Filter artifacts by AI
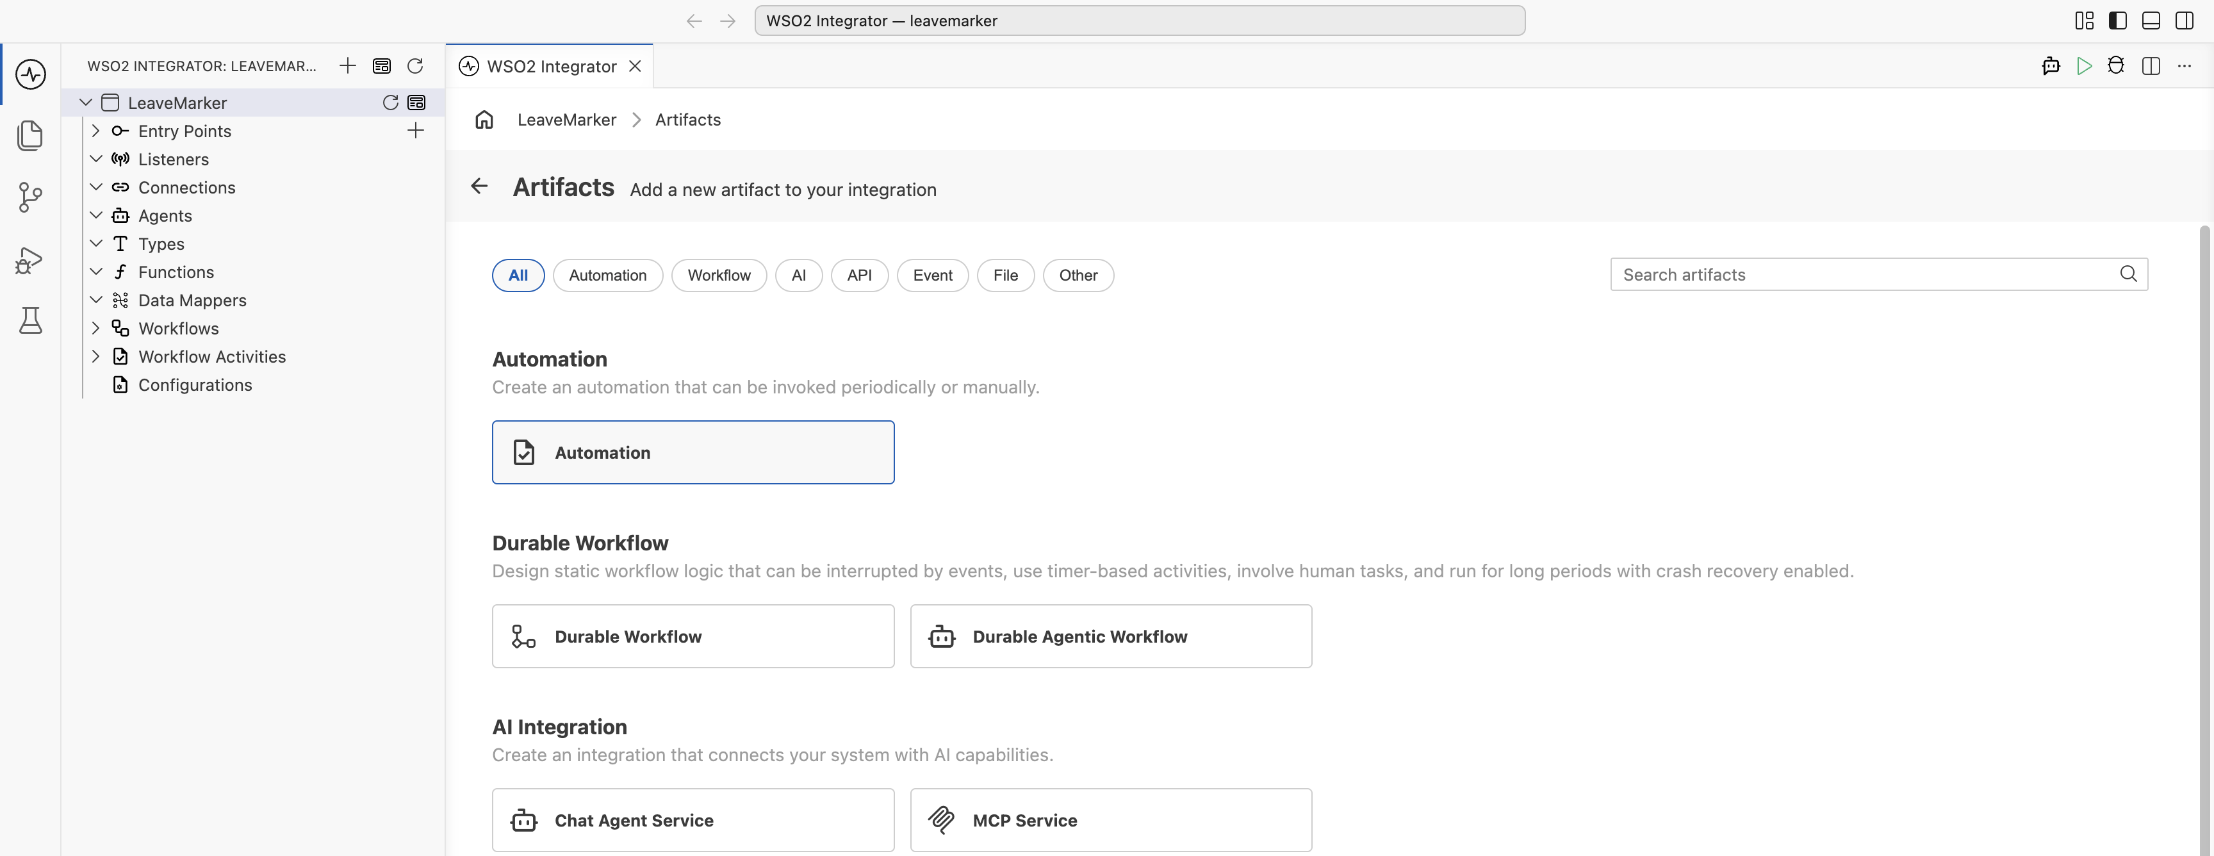Screen dimensions: 2214x856 pos(798,275)
